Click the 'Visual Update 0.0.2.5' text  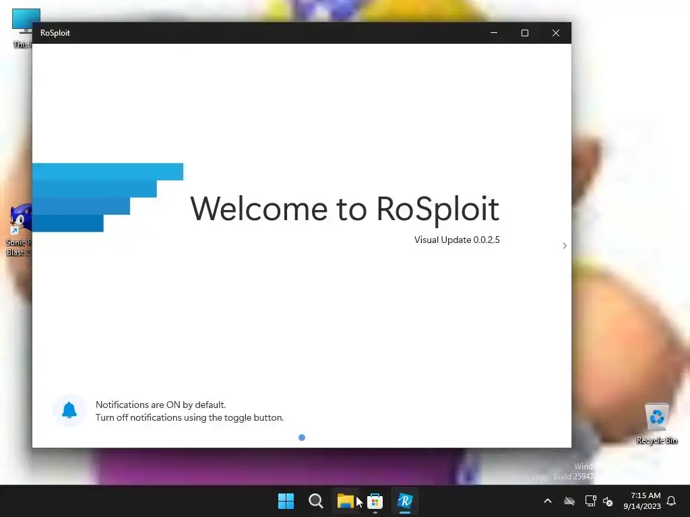point(457,240)
